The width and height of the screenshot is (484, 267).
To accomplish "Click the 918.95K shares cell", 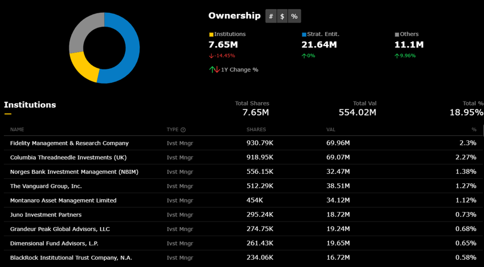I will pos(260,158).
